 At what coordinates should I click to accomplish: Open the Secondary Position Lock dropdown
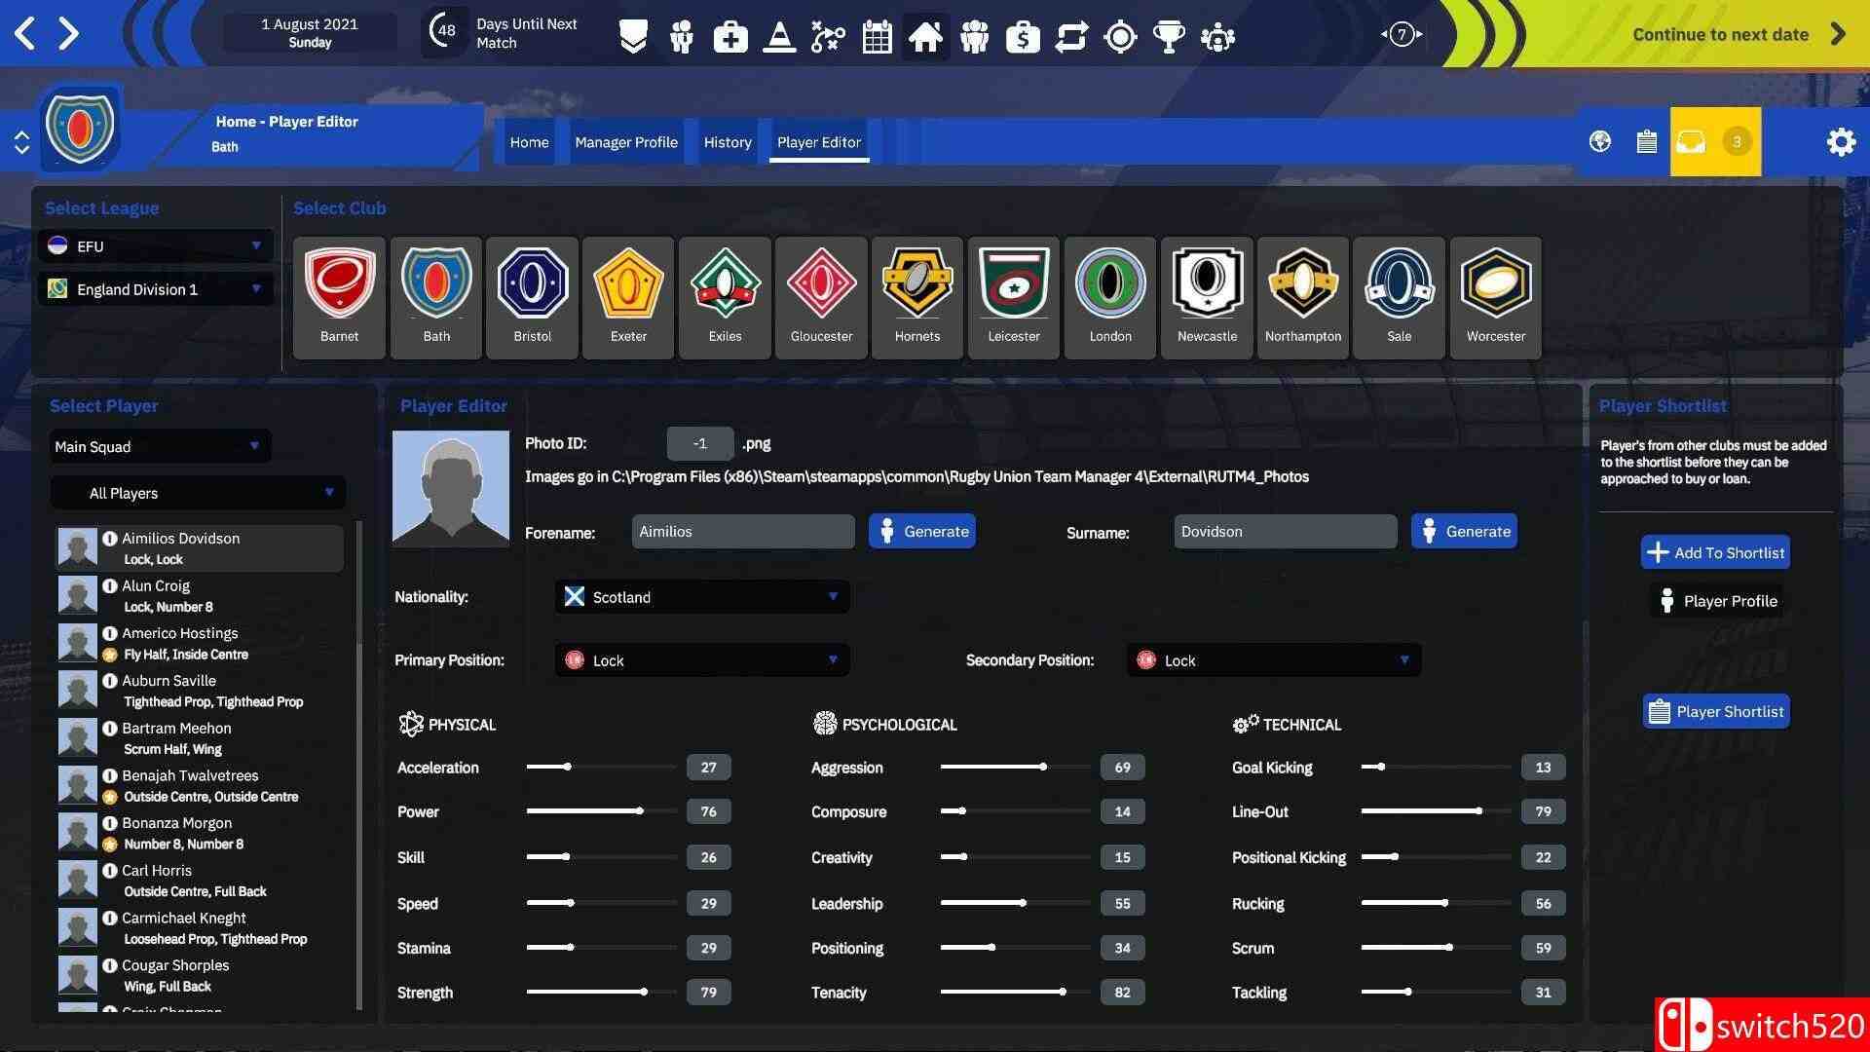coord(1273,660)
